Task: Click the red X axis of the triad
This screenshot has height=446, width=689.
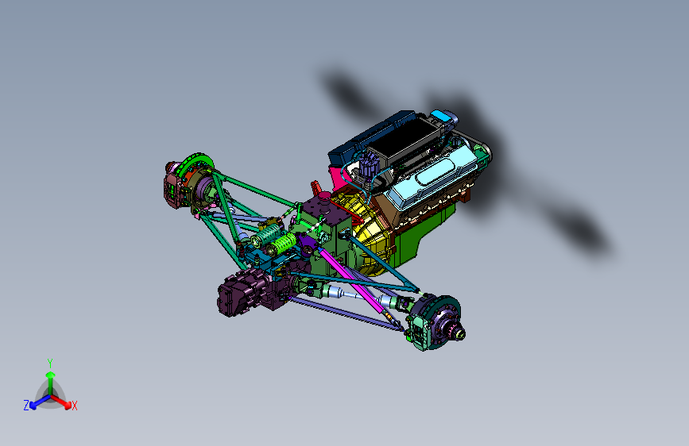Action: click(x=61, y=402)
